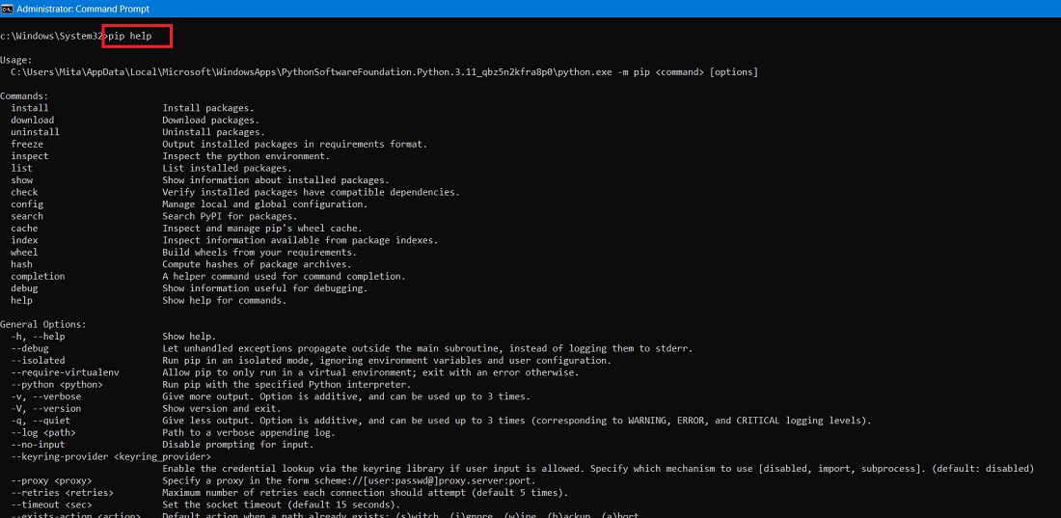Click the '--isolated' option flag
The height and width of the screenshot is (518, 1061).
tap(38, 360)
